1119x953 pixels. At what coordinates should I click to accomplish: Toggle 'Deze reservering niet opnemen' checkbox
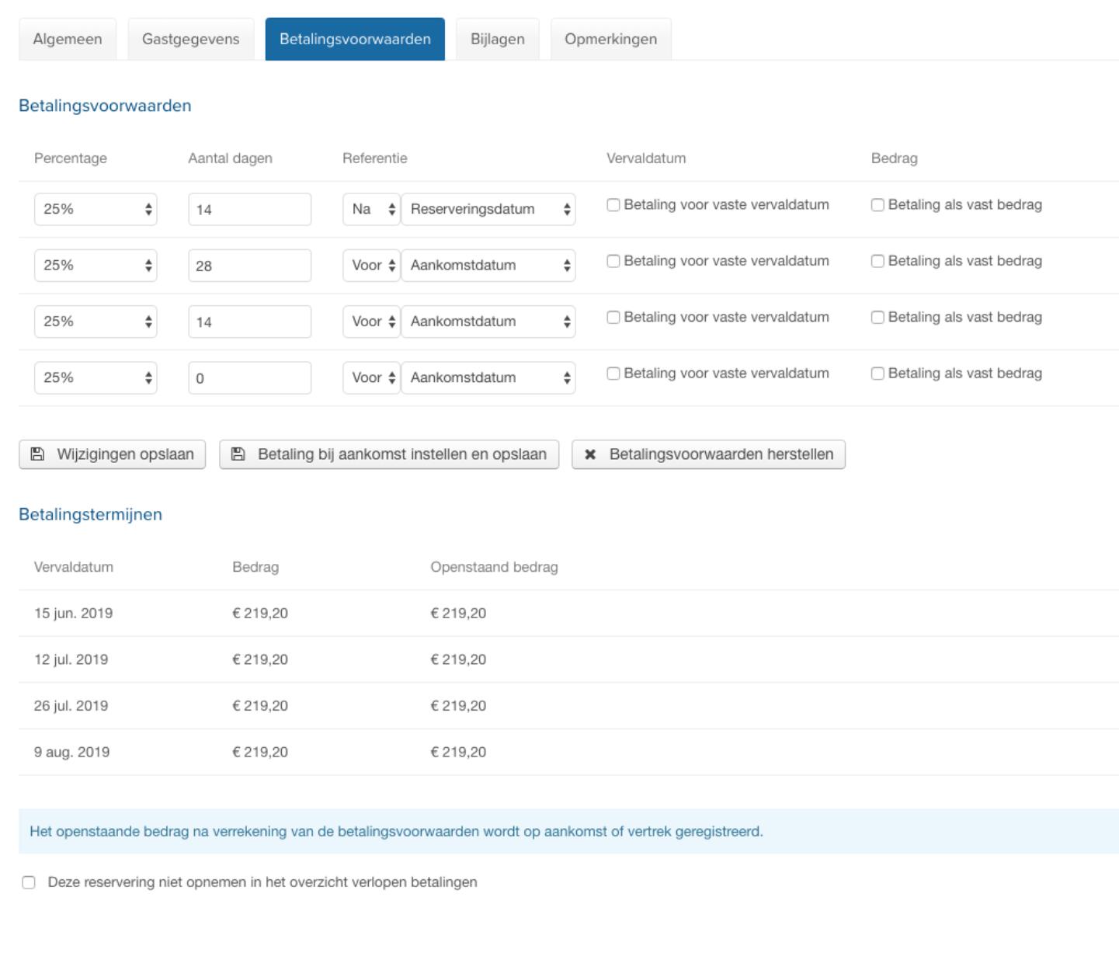click(29, 882)
